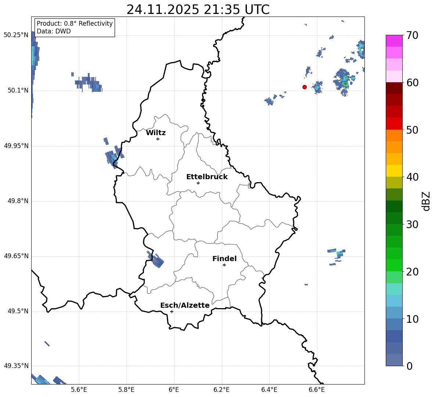This screenshot has width=435, height=397.
Task: Click the yellow colorbar segment above 40
Action: point(394,171)
